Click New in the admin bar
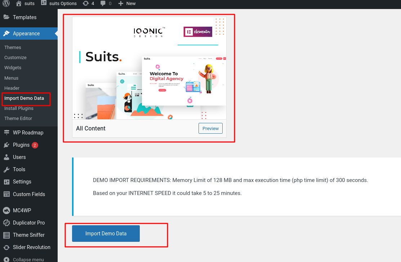 click(131, 3)
